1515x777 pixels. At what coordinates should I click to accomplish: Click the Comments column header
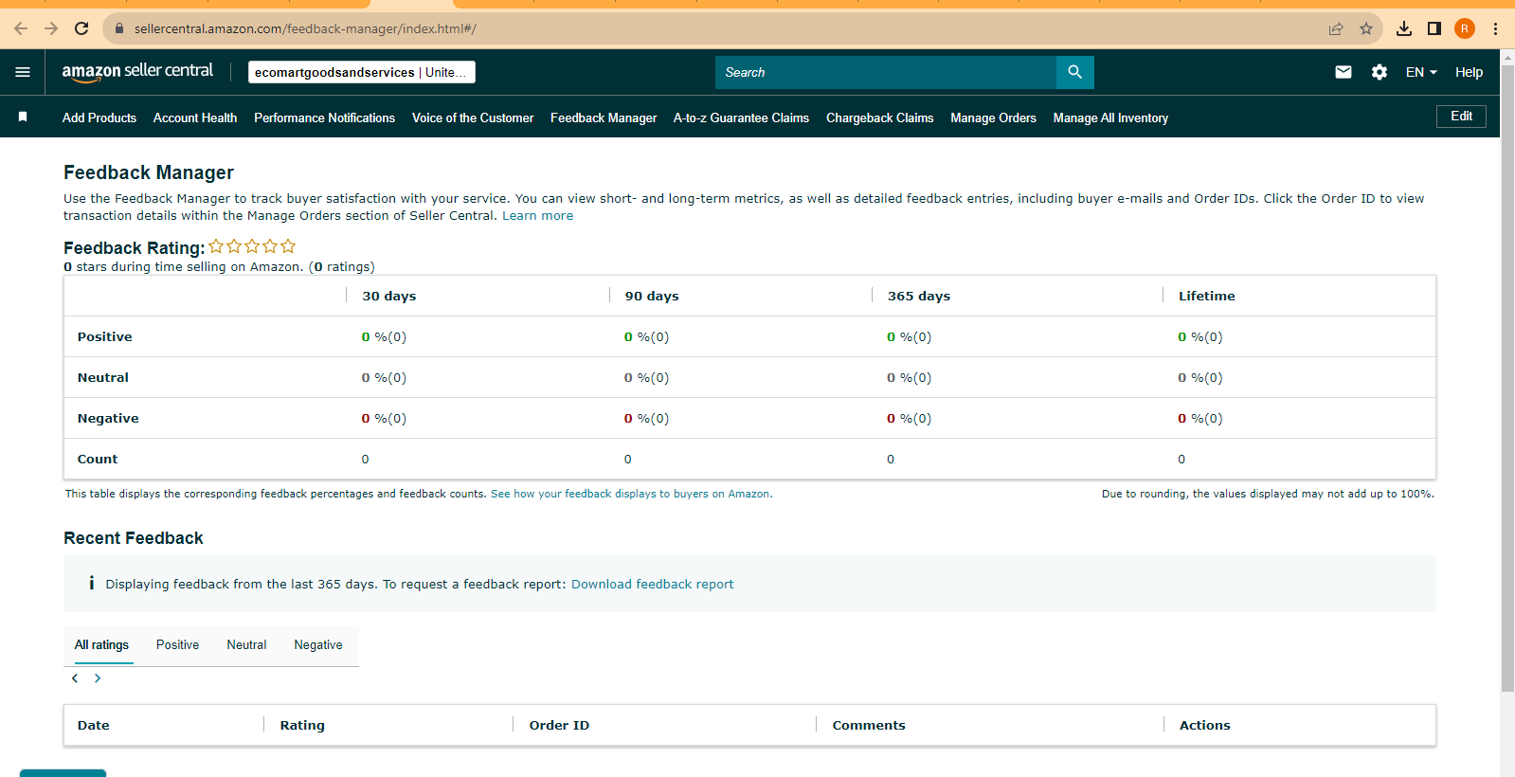(x=869, y=725)
